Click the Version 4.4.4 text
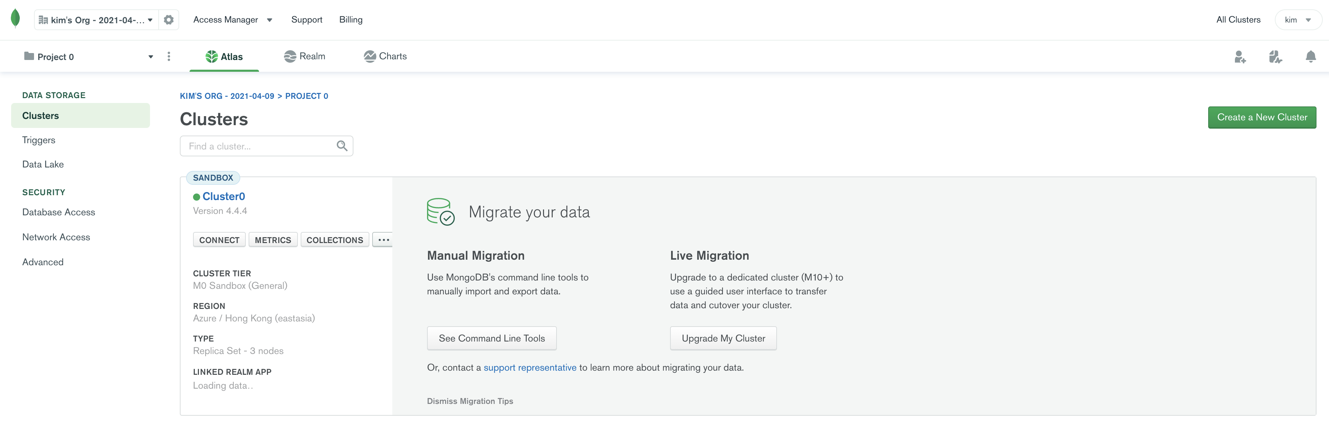This screenshot has height=432, width=1329. pyautogui.click(x=220, y=211)
